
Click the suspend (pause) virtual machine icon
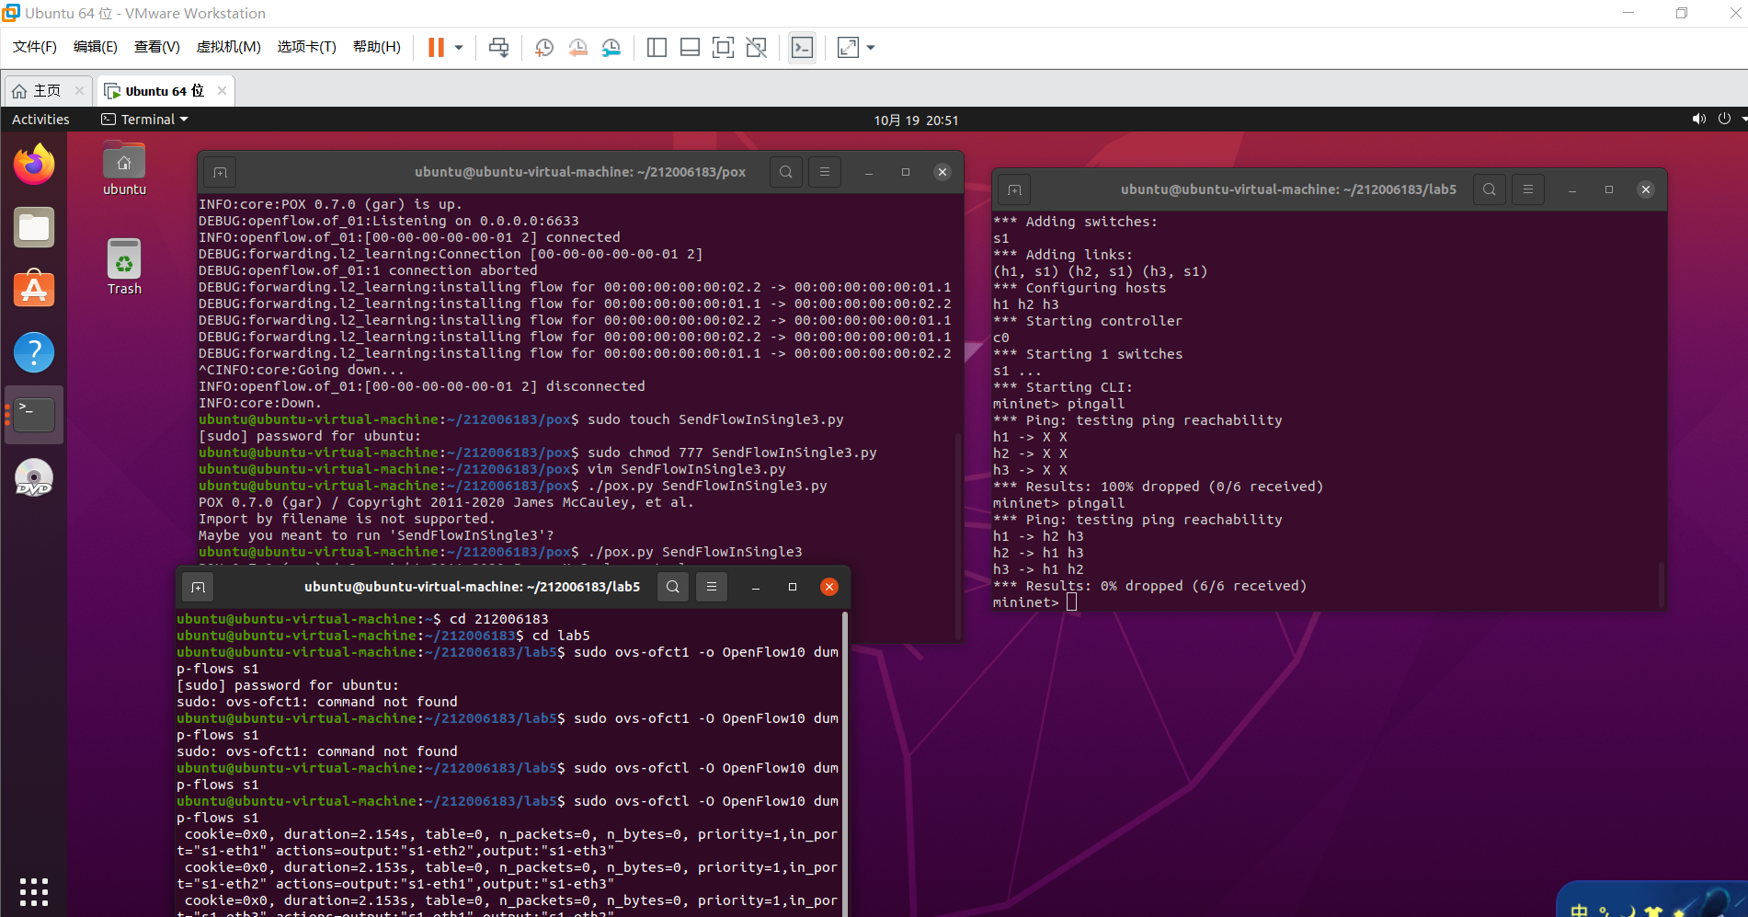(436, 48)
